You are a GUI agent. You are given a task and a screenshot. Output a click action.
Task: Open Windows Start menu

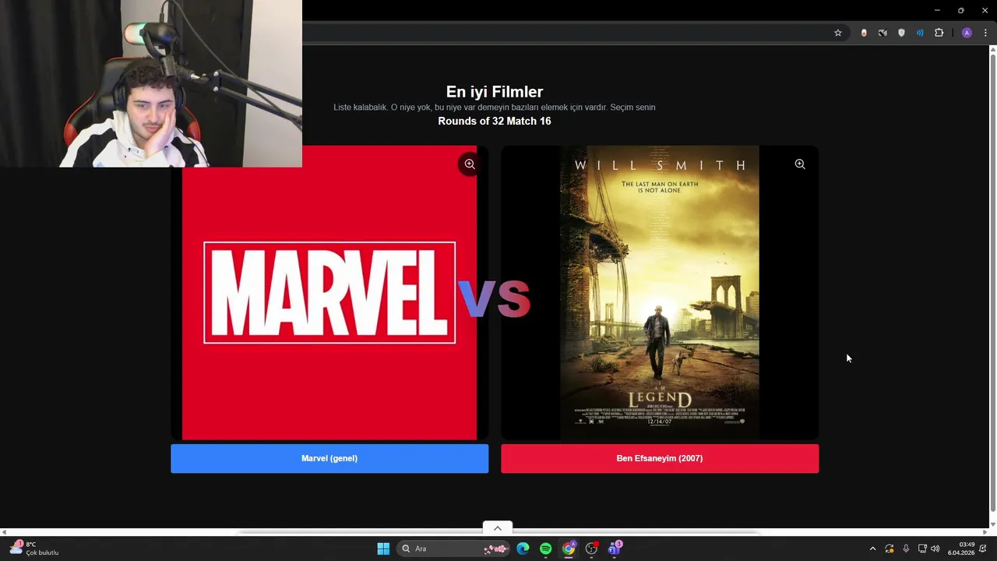[x=383, y=549]
